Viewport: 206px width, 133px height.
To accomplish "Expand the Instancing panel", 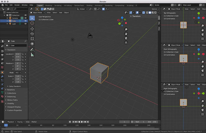I will tap(11, 97).
